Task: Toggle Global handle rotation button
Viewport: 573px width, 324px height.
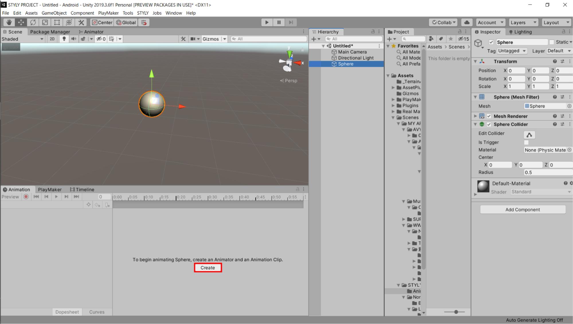Action: tap(126, 22)
